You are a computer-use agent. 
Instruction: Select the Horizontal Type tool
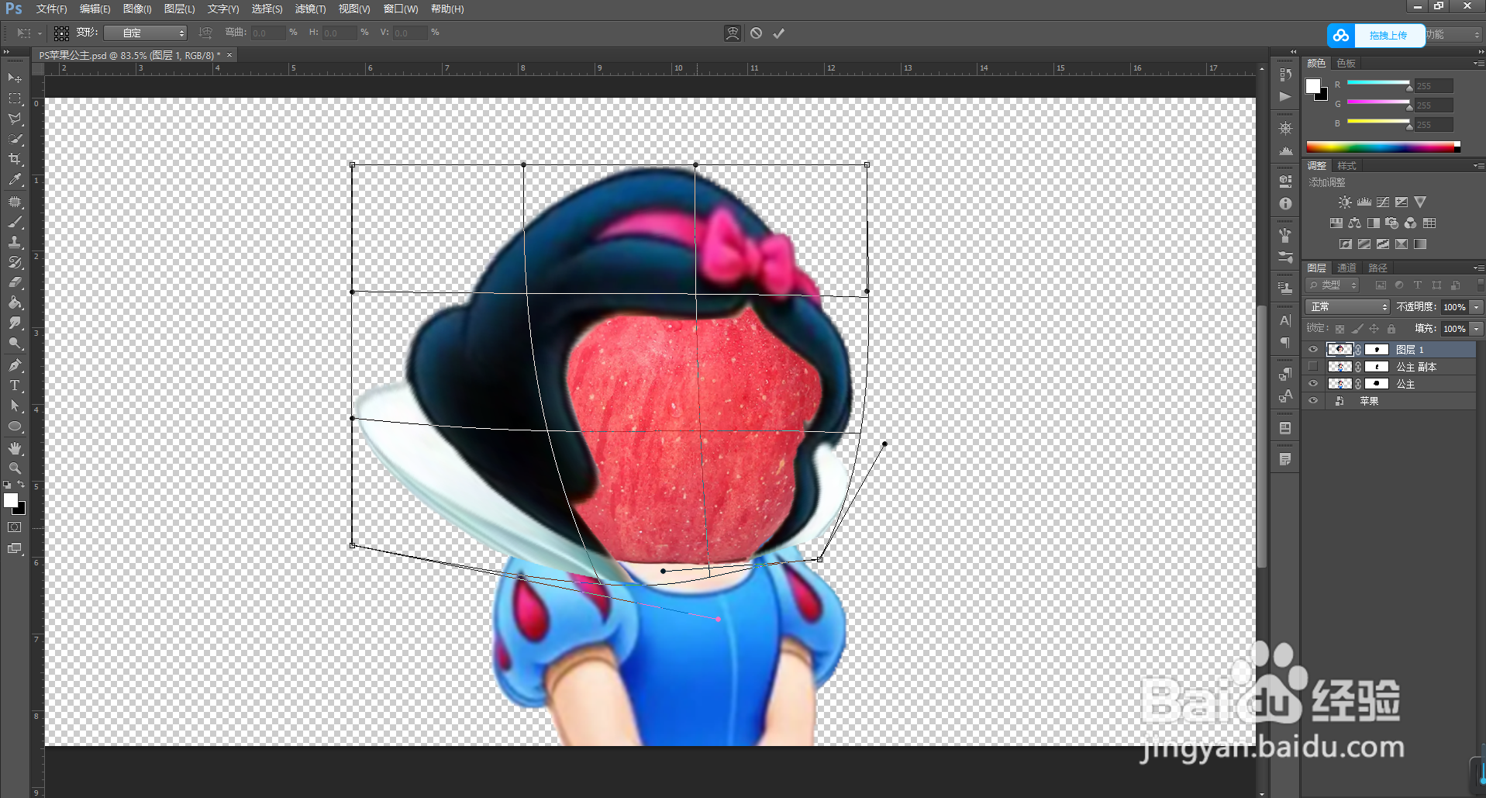point(15,385)
